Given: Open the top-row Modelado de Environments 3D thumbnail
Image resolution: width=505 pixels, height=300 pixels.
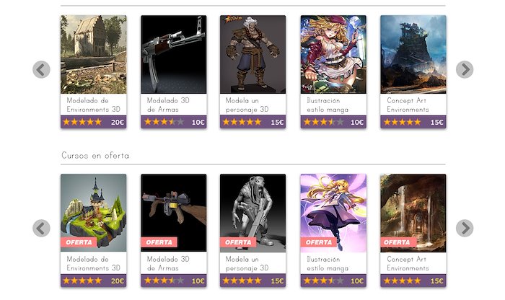Looking at the screenshot, I should click(x=93, y=54).
